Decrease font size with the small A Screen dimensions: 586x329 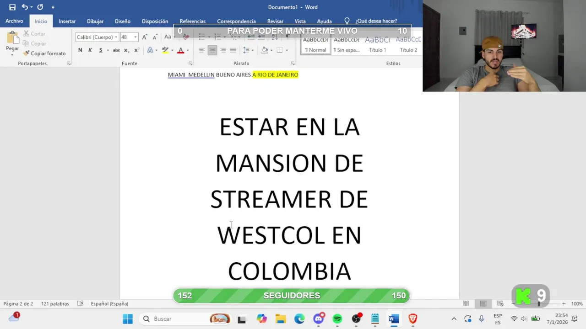tap(155, 37)
